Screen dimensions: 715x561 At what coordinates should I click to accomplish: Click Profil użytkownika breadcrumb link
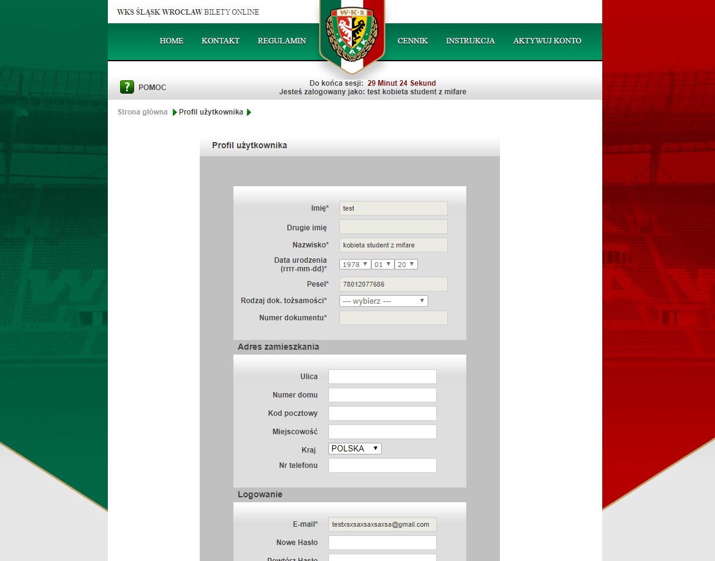211,112
